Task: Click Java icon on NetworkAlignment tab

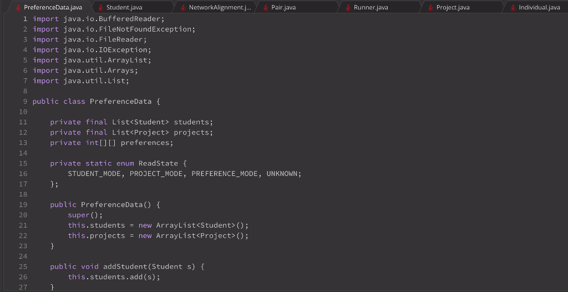Action: (x=183, y=7)
